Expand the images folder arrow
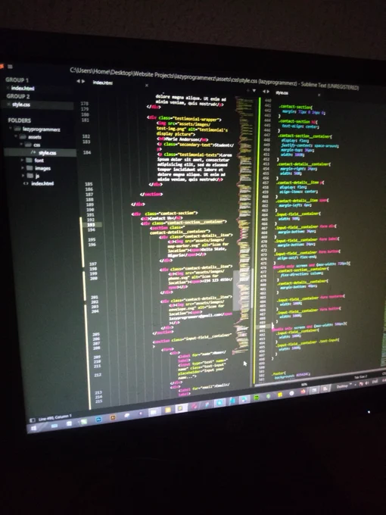The width and height of the screenshot is (386, 515). click(22, 168)
